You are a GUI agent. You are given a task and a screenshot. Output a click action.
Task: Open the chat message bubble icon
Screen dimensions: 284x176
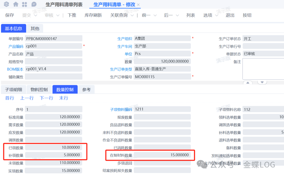tap(34, 4)
